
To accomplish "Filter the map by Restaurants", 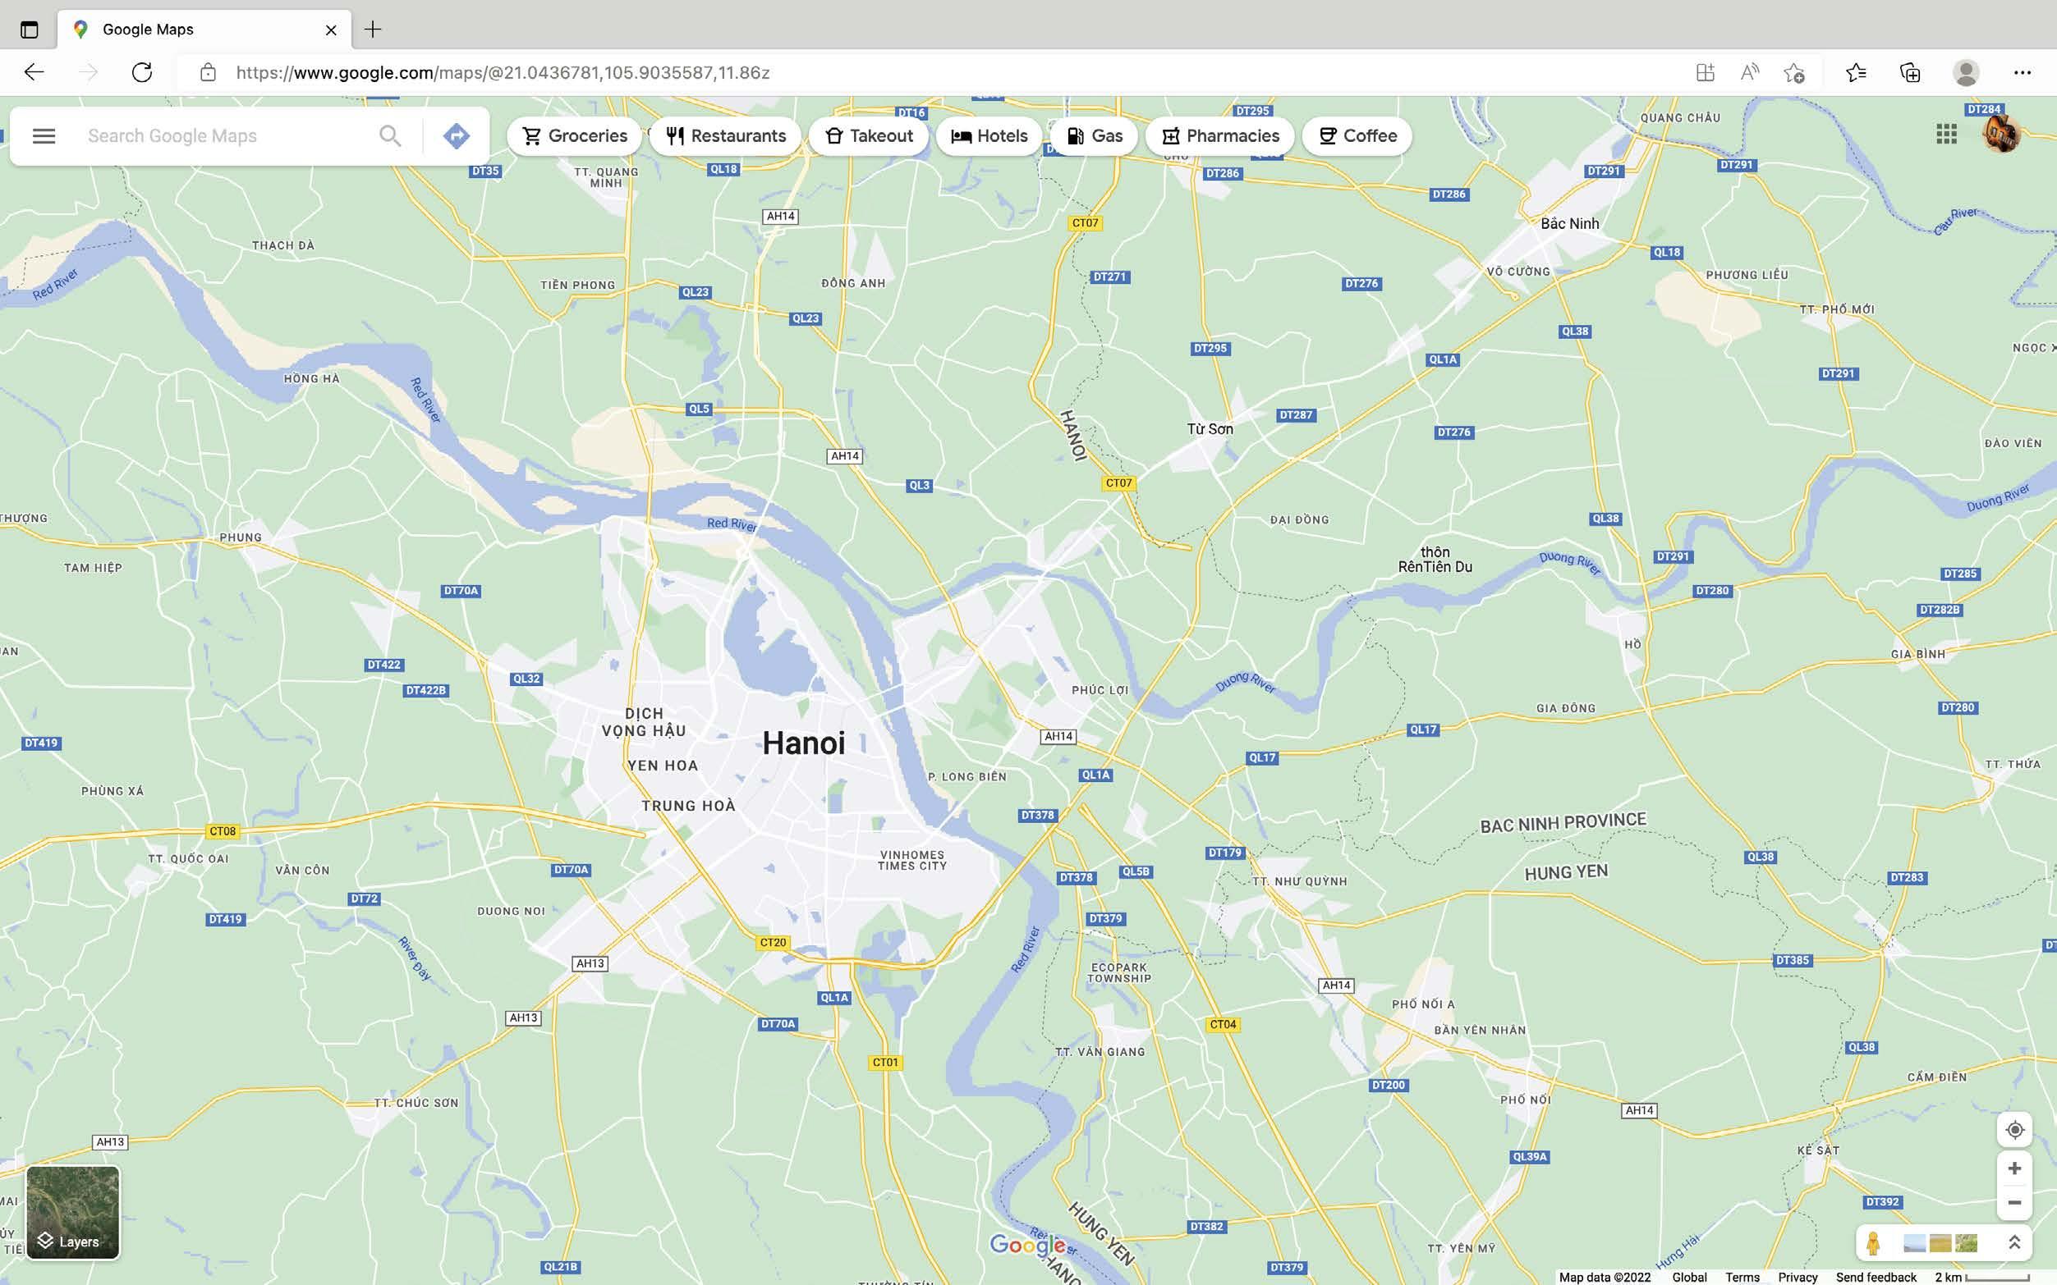I will tap(725, 136).
